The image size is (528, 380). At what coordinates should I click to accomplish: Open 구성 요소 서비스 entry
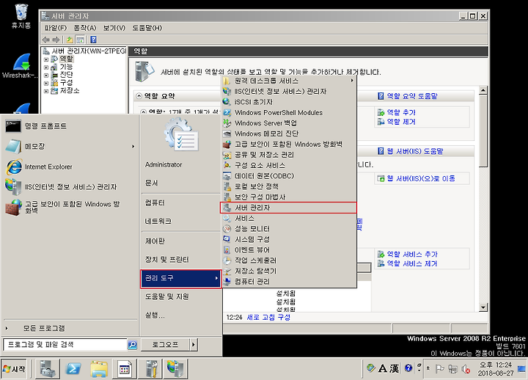288,165
